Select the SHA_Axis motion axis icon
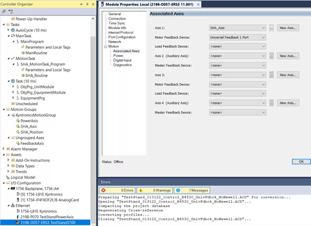This screenshot has height=226, width=311. 18,126
